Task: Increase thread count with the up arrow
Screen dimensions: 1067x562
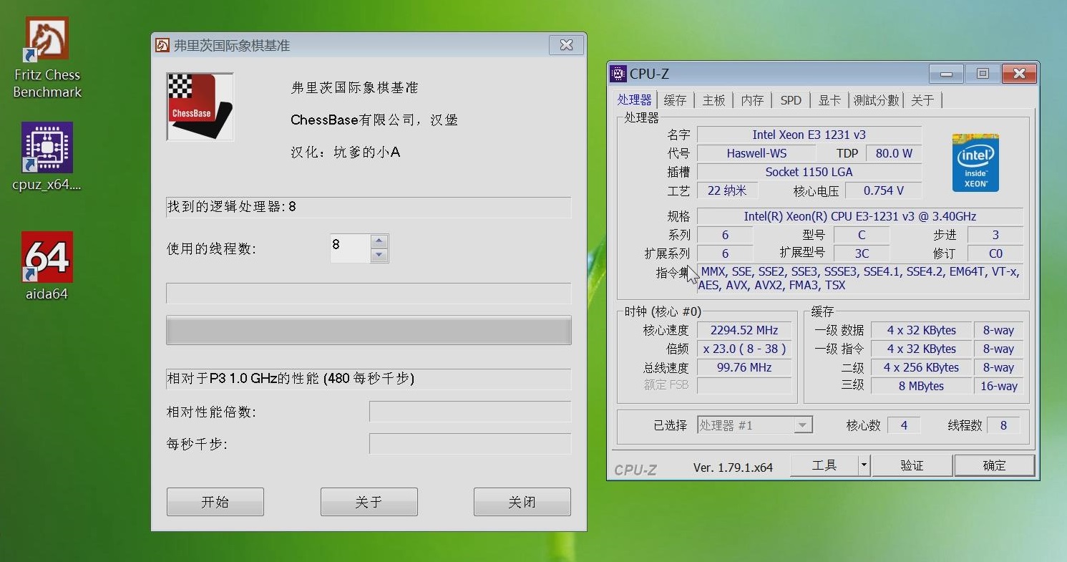Action: pos(380,241)
